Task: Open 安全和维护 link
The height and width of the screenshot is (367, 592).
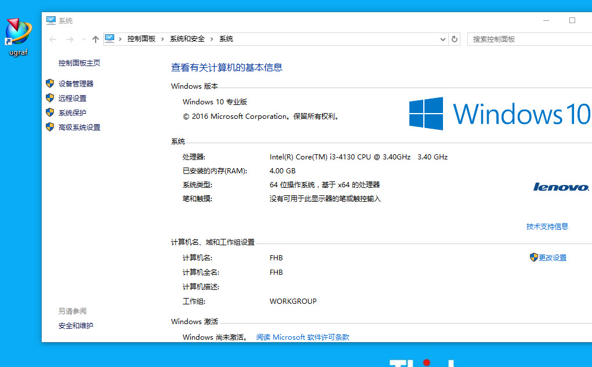Action: (76, 325)
